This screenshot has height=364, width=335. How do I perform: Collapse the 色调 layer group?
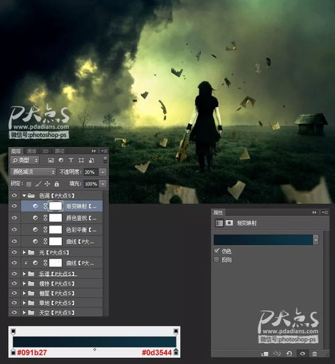tap(24, 195)
